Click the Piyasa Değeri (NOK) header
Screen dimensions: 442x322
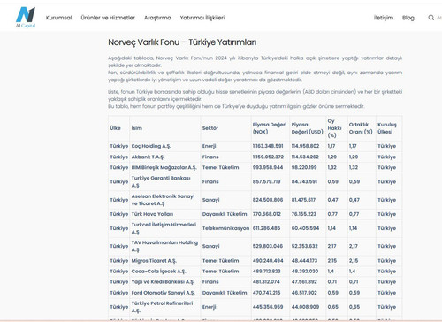[270, 128]
